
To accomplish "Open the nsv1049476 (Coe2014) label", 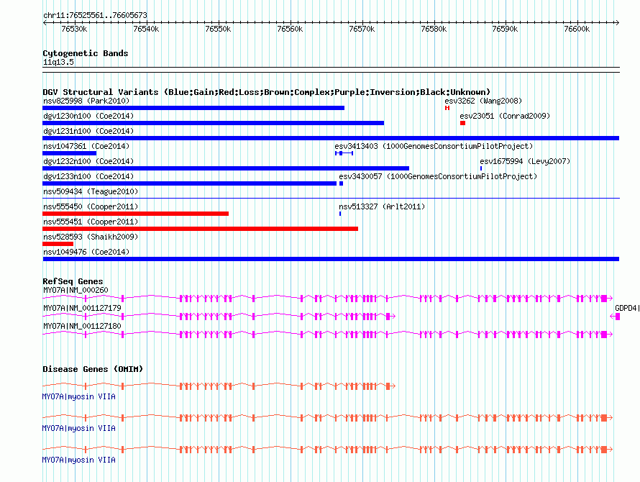I will point(86,252).
